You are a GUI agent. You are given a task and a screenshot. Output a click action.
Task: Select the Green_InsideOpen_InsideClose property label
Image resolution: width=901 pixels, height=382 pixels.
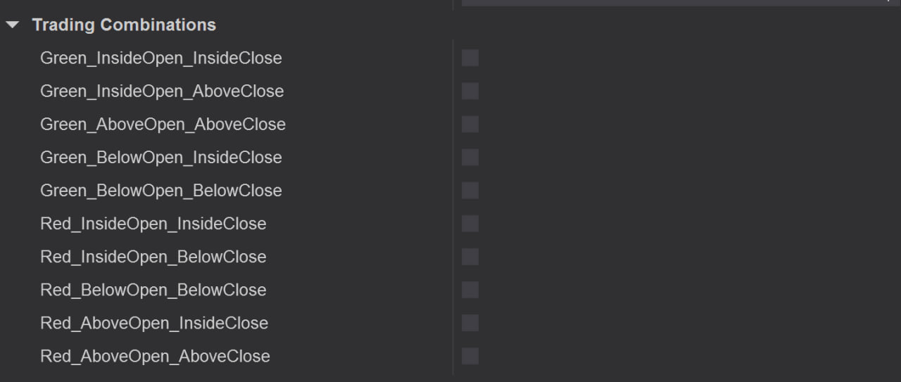point(160,58)
